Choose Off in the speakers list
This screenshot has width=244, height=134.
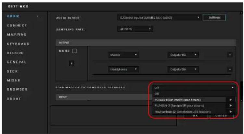194,94
